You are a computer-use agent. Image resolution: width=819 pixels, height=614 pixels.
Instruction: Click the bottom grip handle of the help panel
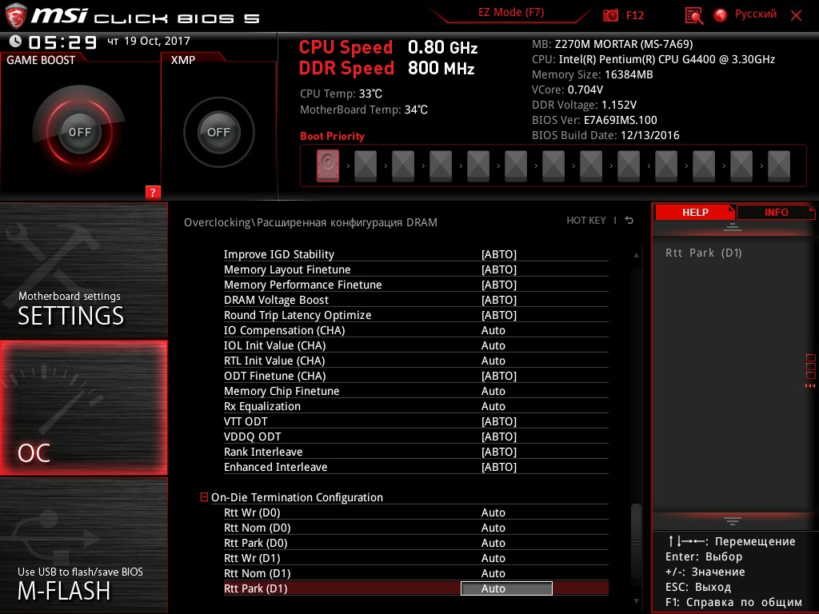pyautogui.click(x=733, y=521)
